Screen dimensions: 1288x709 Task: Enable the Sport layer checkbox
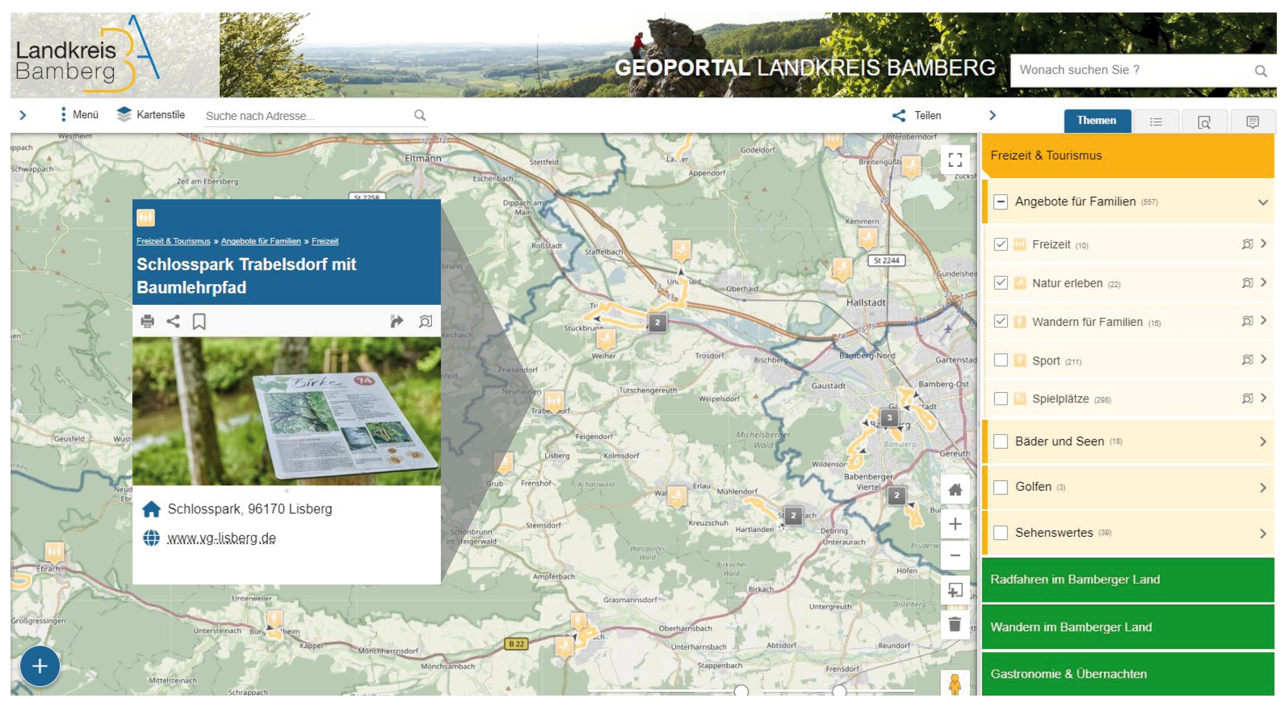[1001, 360]
